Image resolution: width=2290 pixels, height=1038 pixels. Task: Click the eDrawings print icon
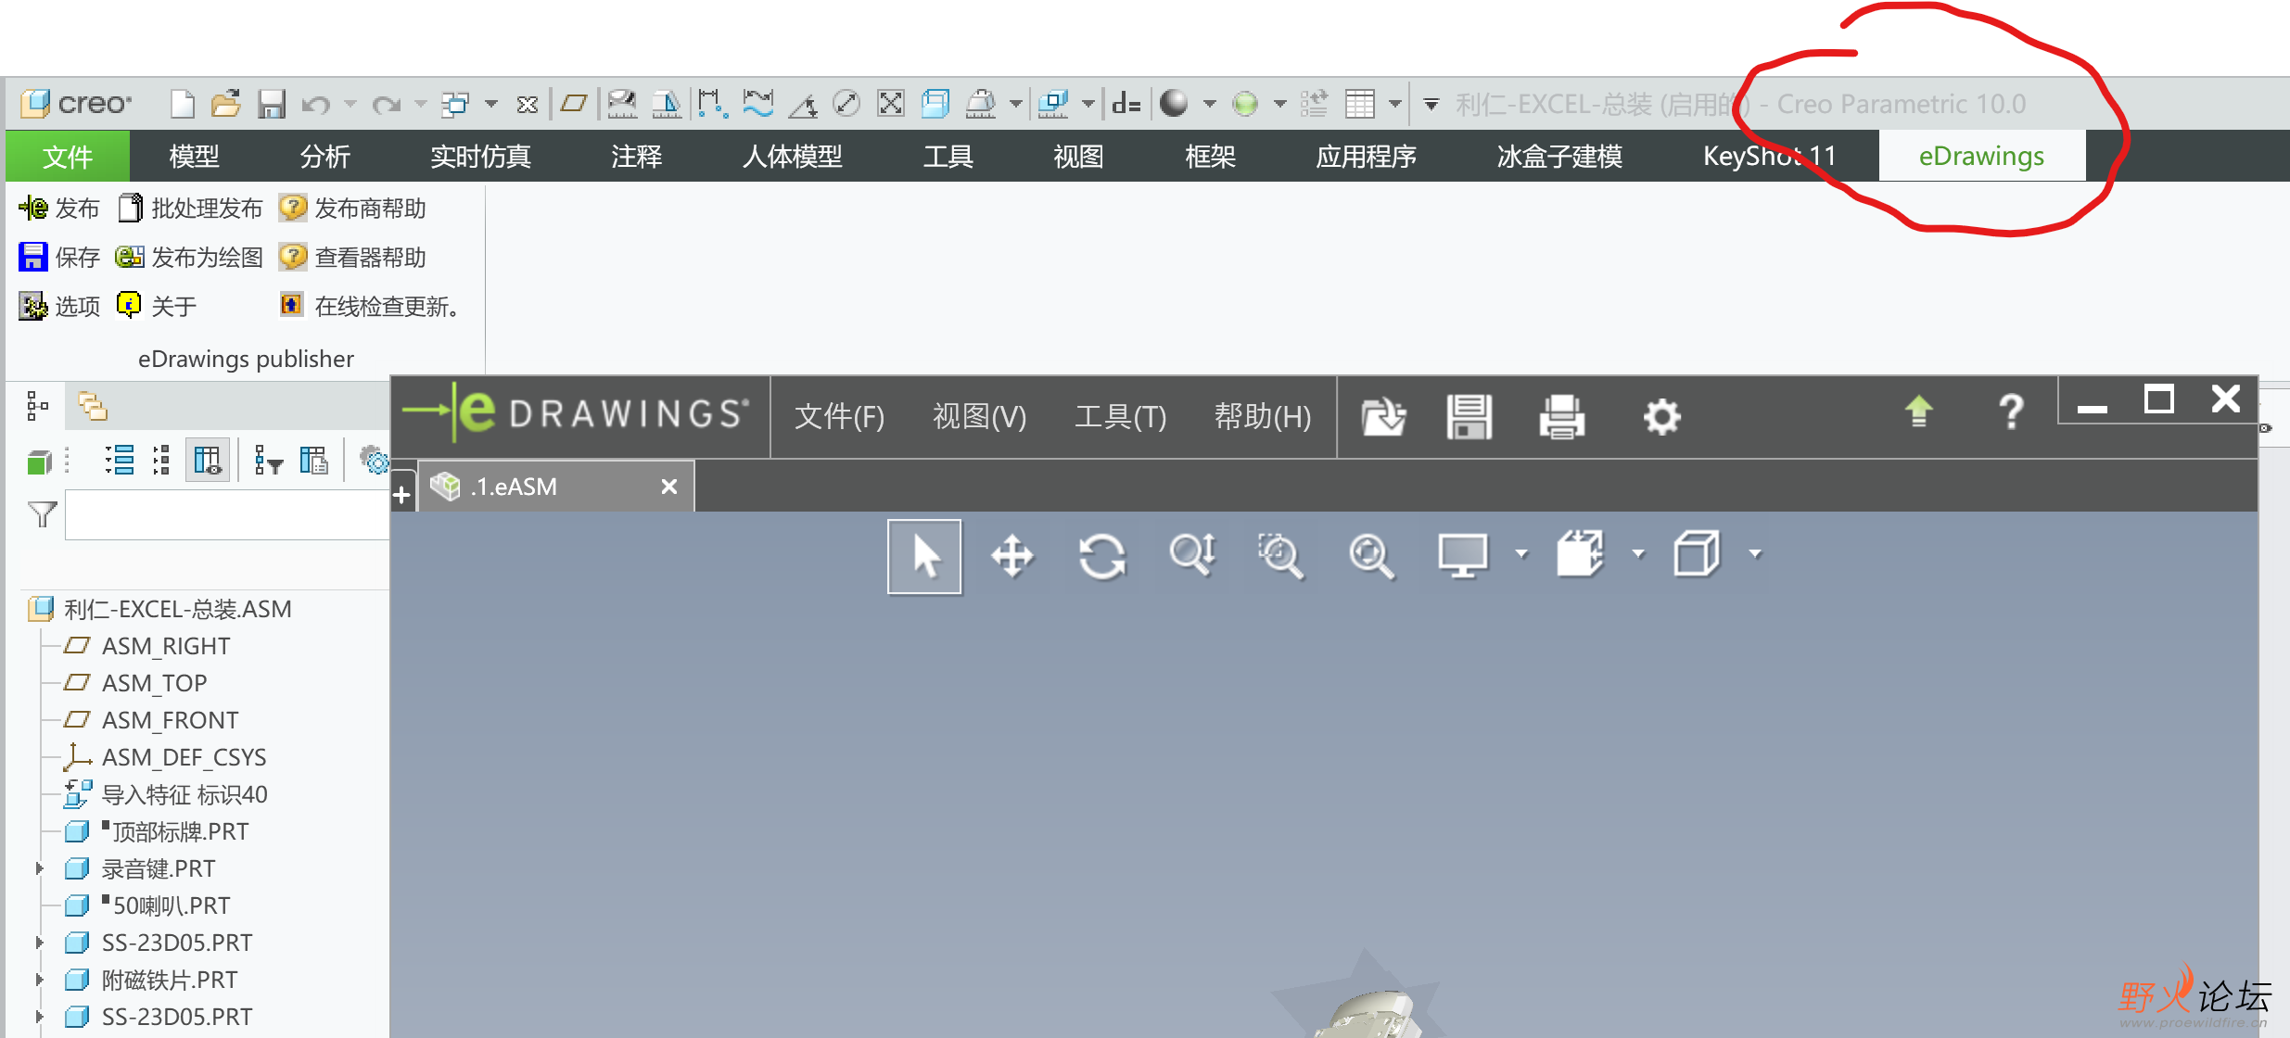pos(1562,416)
